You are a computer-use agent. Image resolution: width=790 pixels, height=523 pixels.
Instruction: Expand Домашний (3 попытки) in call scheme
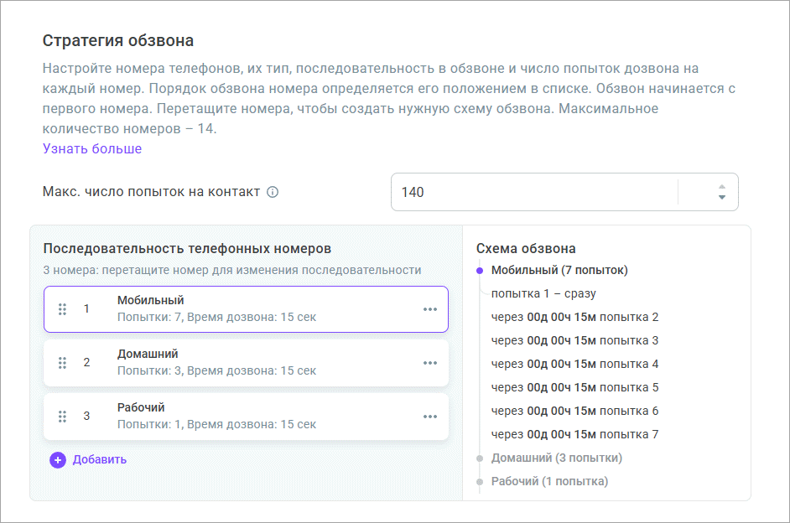point(556,458)
